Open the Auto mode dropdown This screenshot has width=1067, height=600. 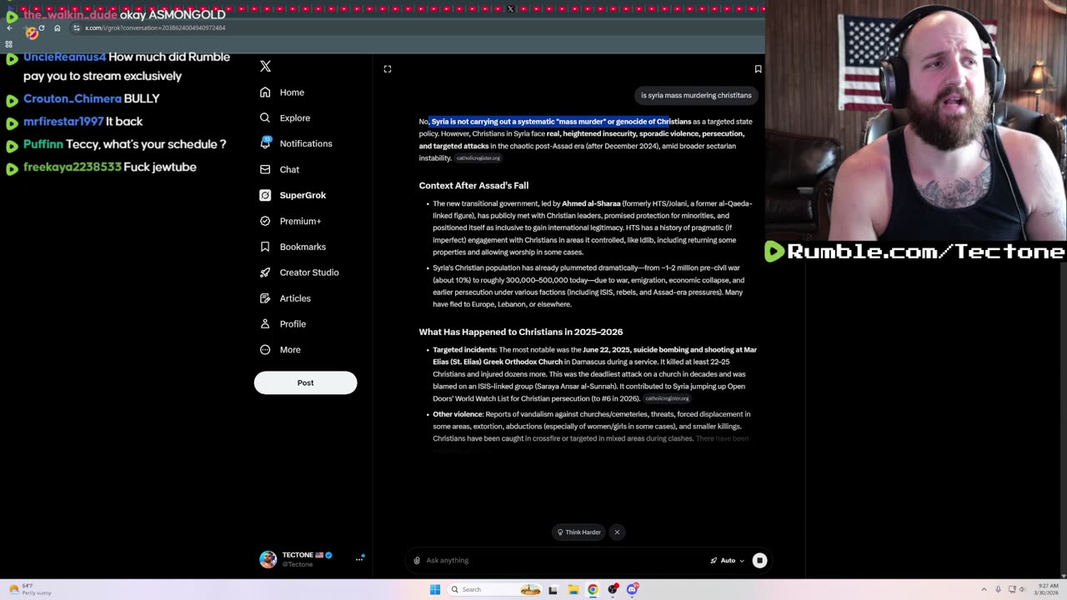point(727,560)
